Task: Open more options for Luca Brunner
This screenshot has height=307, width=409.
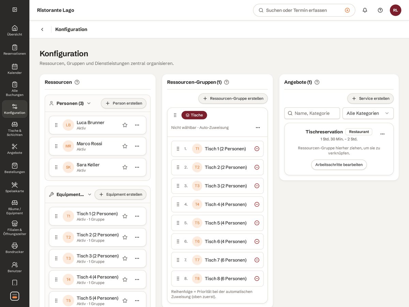Action: pos(137,125)
